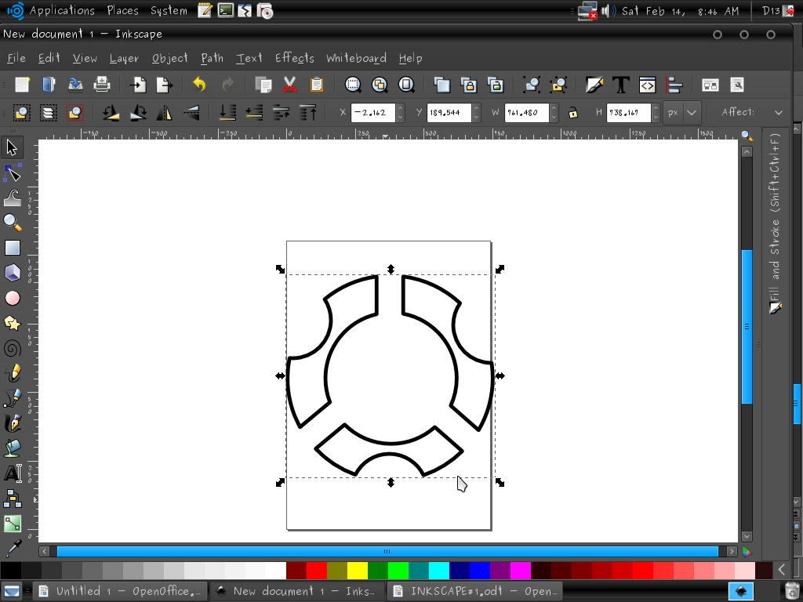The width and height of the screenshot is (803, 602).
Task: Open the Affect dropdown
Action: [778, 112]
